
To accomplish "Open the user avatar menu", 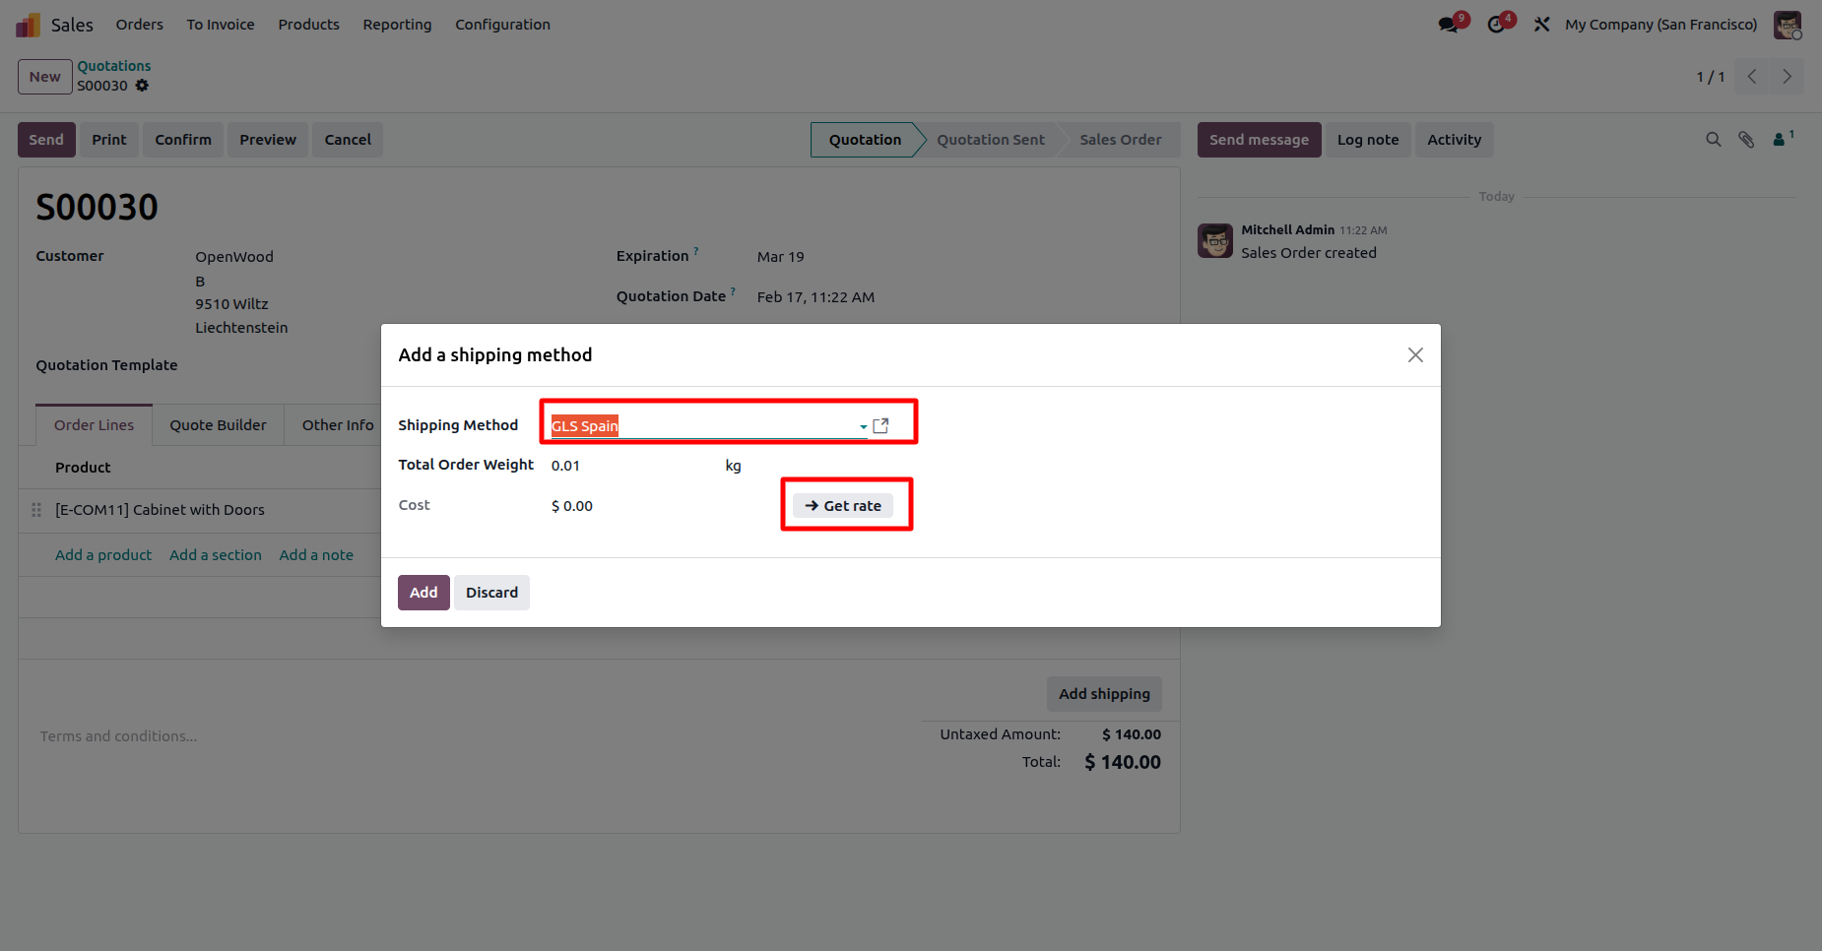I will (1787, 25).
